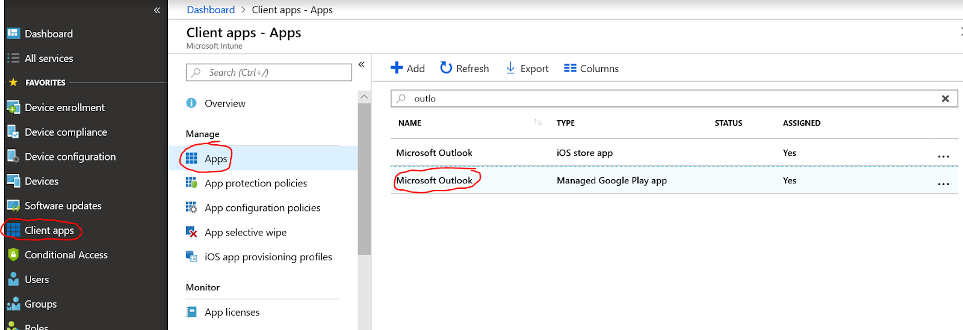Click the Devices monitor icon
Image resolution: width=963 pixels, height=330 pixels.
click(13, 181)
